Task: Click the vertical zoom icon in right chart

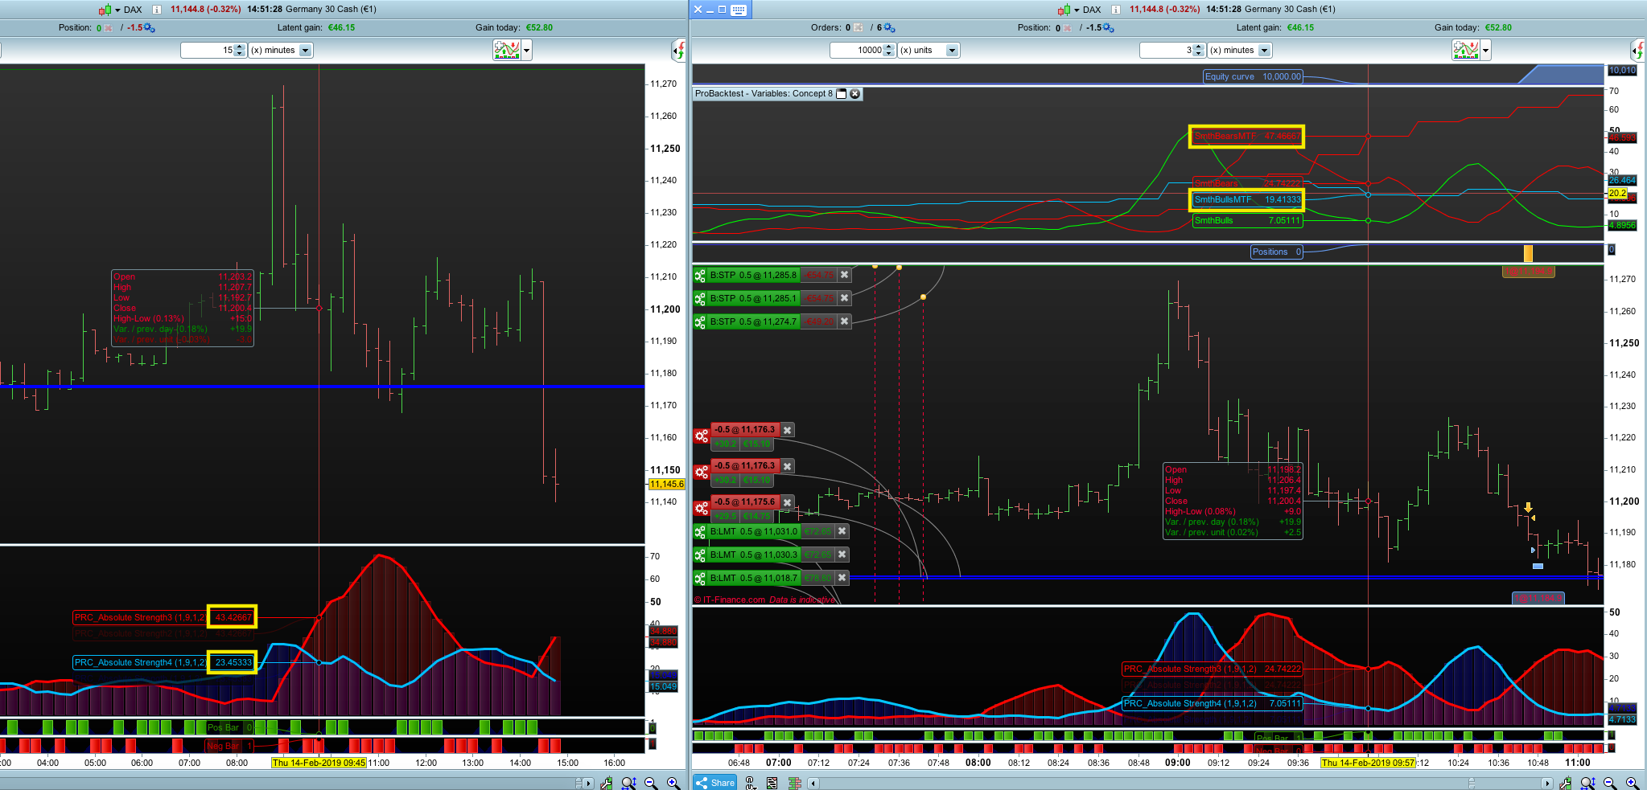Action: [1587, 783]
